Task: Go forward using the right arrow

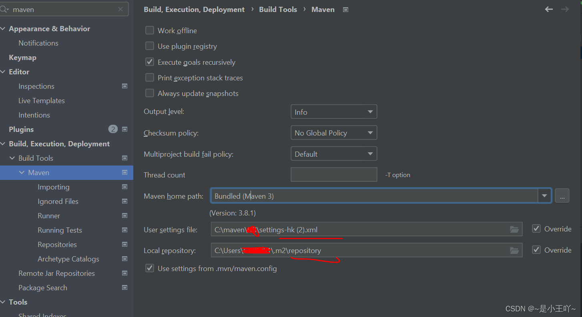Action: click(x=565, y=9)
